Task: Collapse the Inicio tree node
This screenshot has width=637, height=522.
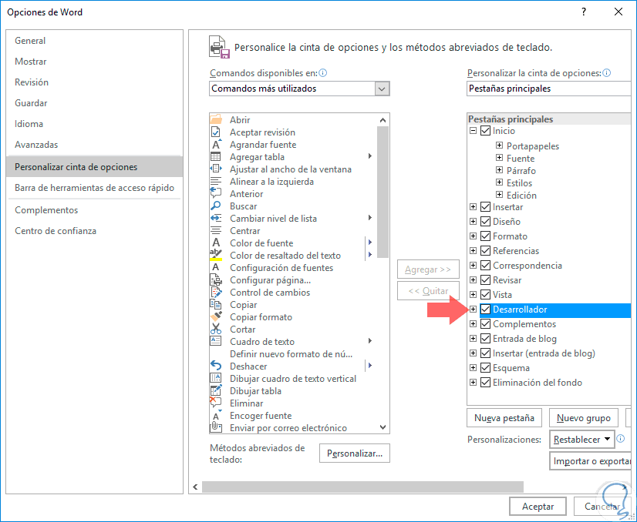Action: (x=473, y=131)
